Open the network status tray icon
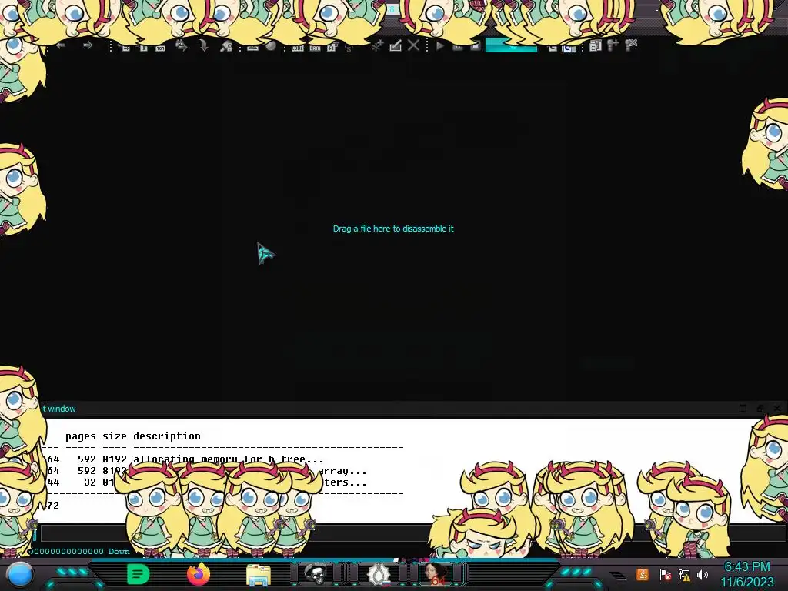The height and width of the screenshot is (591, 788). pos(684,574)
